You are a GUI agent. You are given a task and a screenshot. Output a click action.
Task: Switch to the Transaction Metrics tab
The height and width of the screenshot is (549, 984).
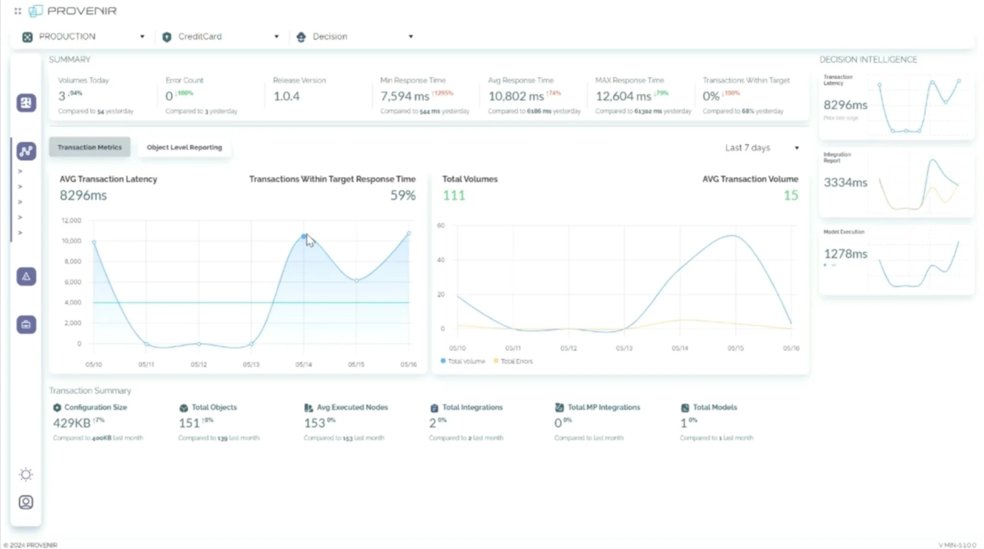(89, 147)
